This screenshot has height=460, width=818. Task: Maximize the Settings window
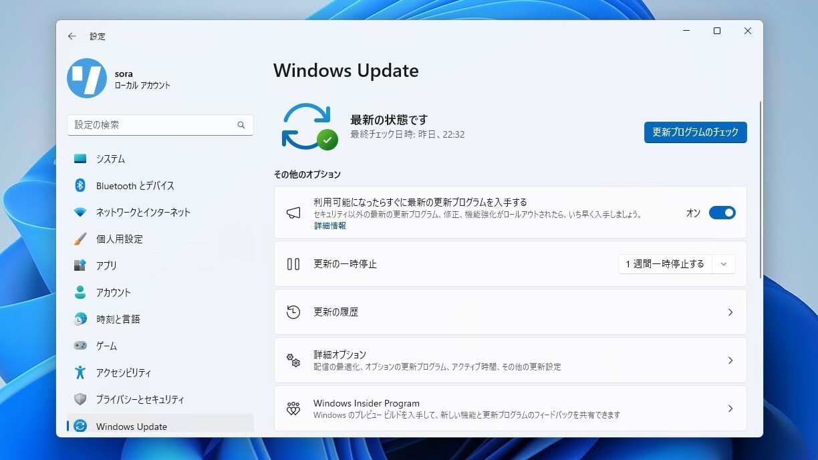pyautogui.click(x=717, y=31)
